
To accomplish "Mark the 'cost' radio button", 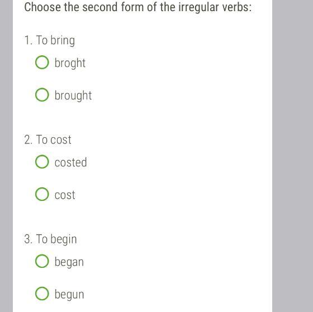I will (42, 194).
